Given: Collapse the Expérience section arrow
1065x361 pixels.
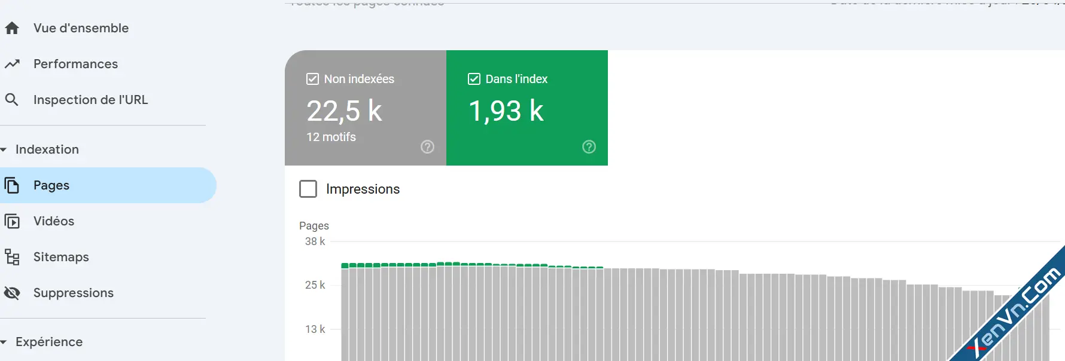Looking at the screenshot, I should [x=4, y=342].
